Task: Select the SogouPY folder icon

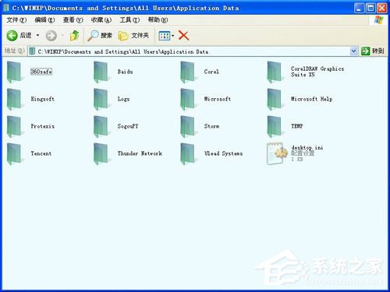Action: pyautogui.click(x=101, y=126)
